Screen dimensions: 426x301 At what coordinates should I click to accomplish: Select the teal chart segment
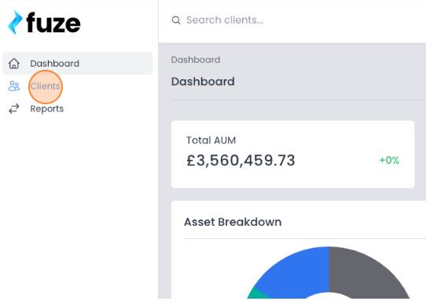point(257,294)
